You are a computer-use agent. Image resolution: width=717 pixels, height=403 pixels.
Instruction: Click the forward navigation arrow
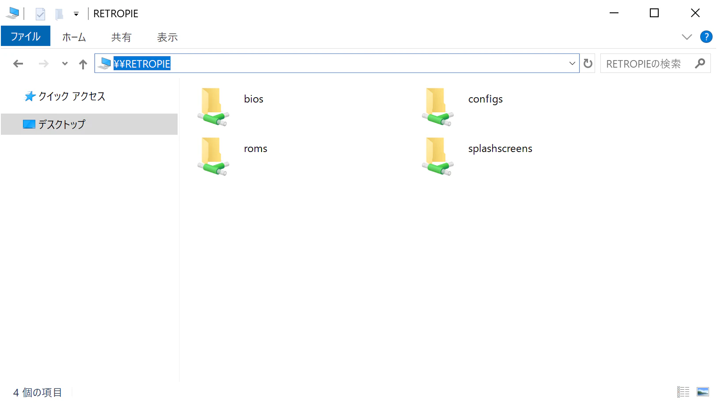pyautogui.click(x=44, y=64)
